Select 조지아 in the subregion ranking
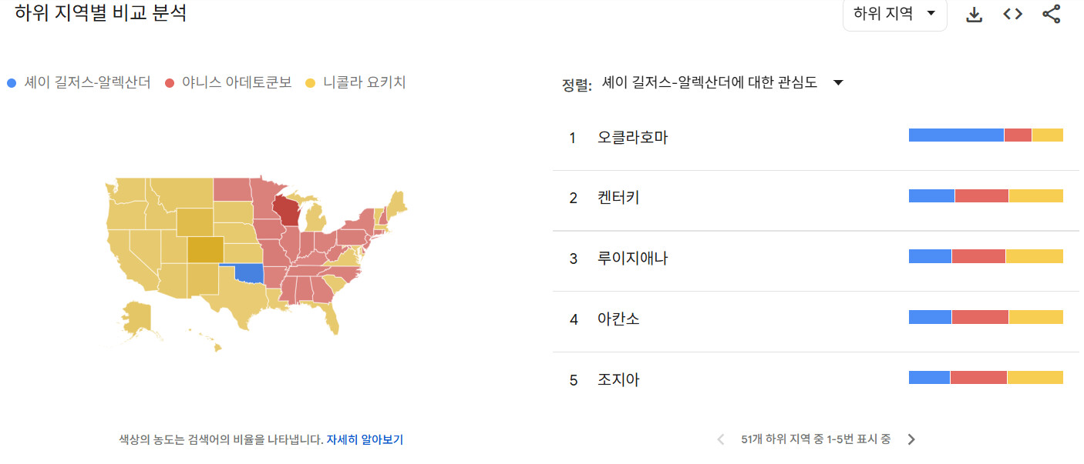Image resolution: width=1084 pixels, height=464 pixels. point(618,379)
